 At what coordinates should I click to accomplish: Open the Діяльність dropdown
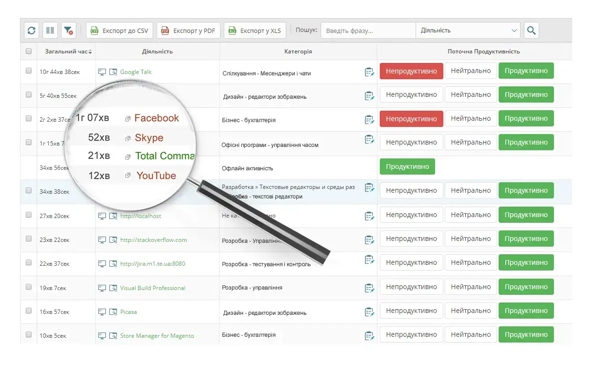(468, 30)
